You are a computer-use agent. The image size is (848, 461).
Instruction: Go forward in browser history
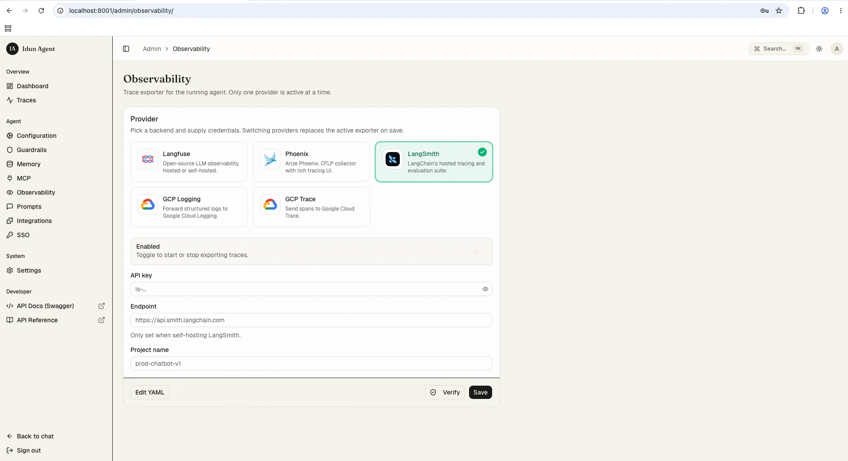click(x=25, y=11)
